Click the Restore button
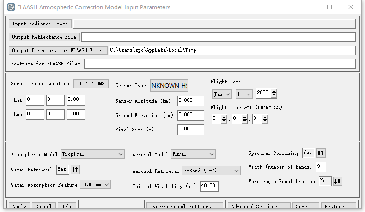This screenshot has height=212, width=365. 338,206
